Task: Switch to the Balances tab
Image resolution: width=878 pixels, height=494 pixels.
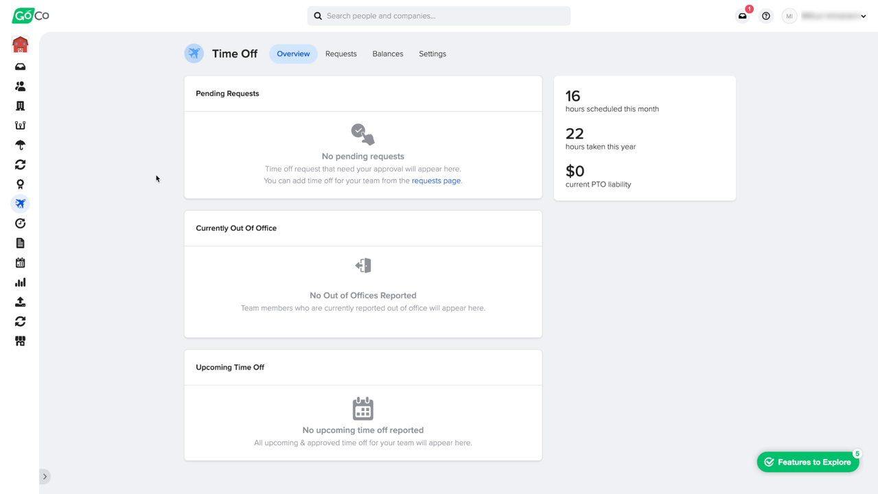Action: tap(387, 54)
